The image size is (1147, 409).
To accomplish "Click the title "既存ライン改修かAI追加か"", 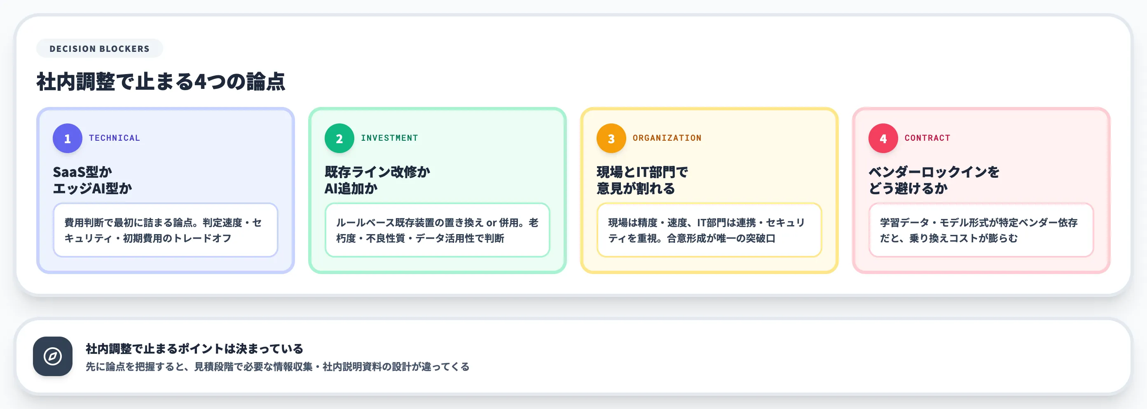I will click(377, 179).
